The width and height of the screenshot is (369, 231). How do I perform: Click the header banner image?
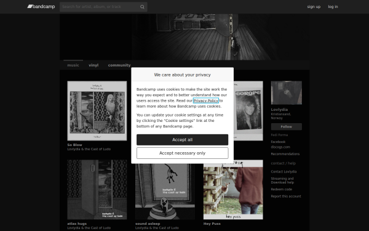184,37
